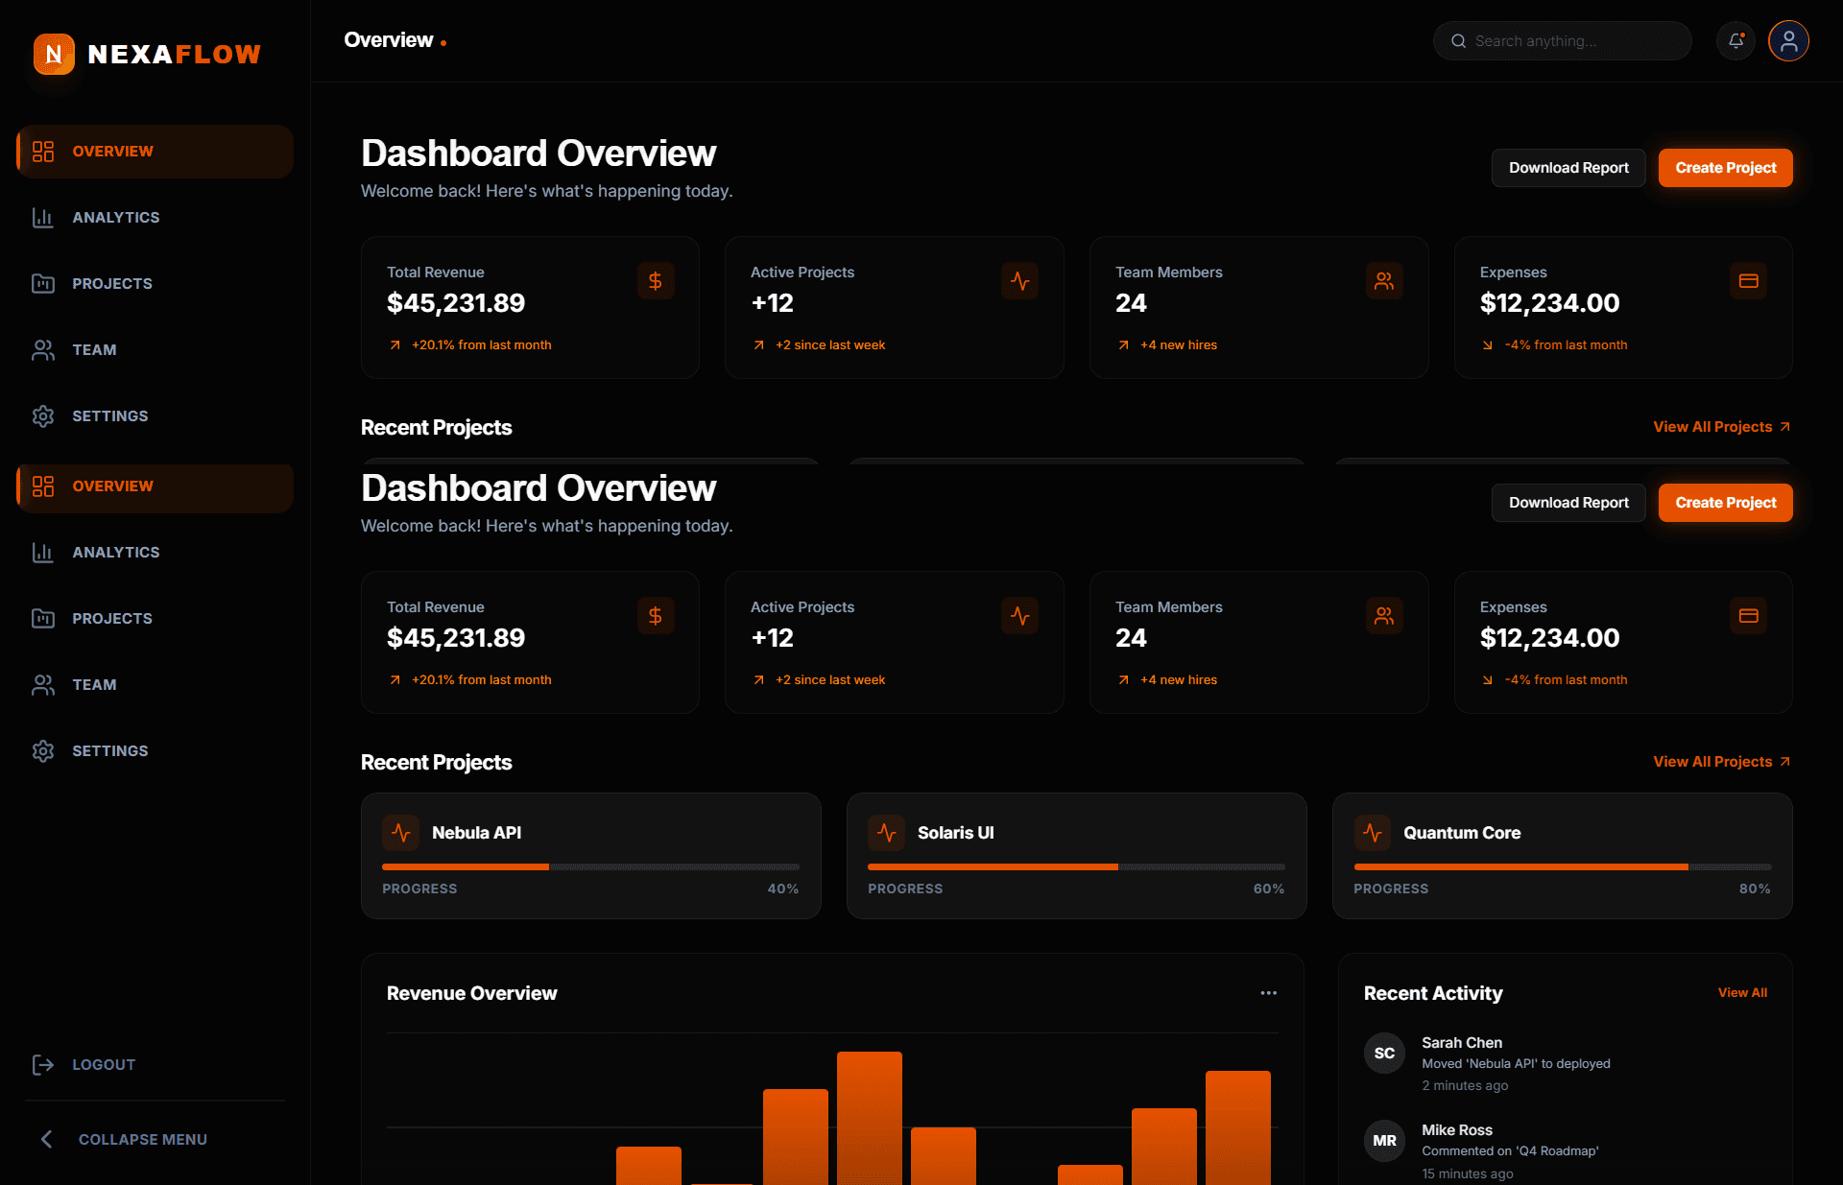Click the Nebula API progress bar

(x=590, y=867)
